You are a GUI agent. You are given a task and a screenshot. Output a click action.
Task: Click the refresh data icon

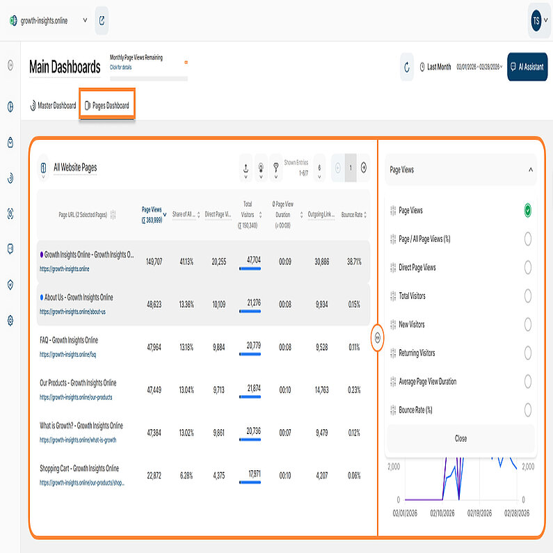(x=407, y=67)
